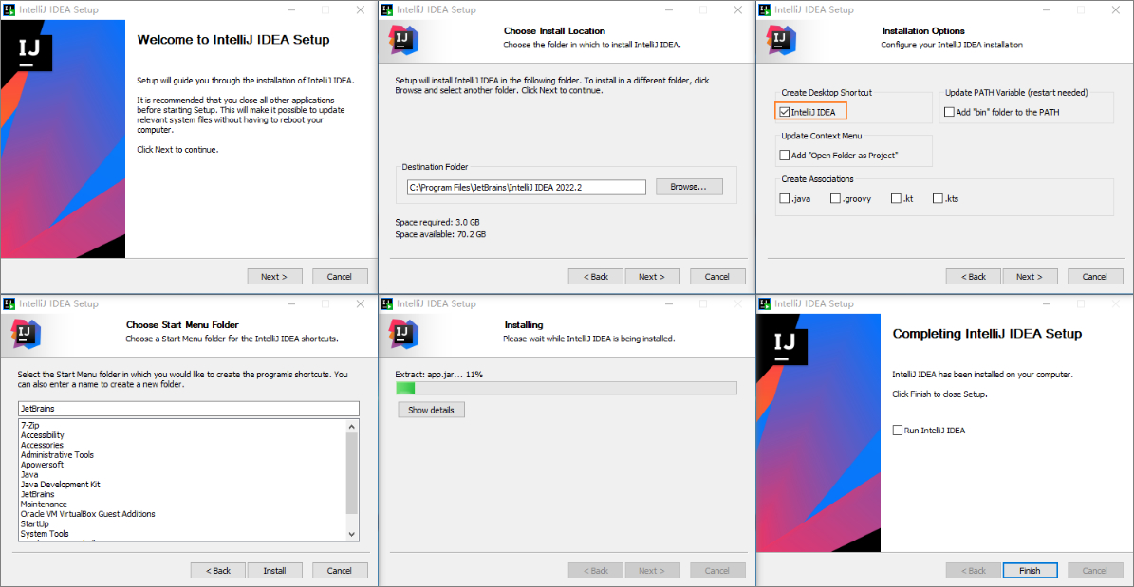
Task: Click Next in the Welcome window
Action: click(x=274, y=276)
